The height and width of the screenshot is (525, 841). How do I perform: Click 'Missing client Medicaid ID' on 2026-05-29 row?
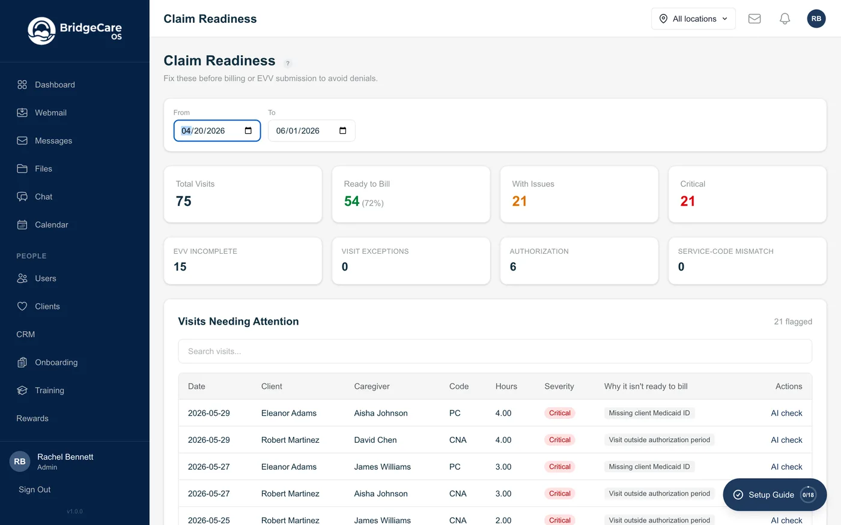[x=649, y=413]
